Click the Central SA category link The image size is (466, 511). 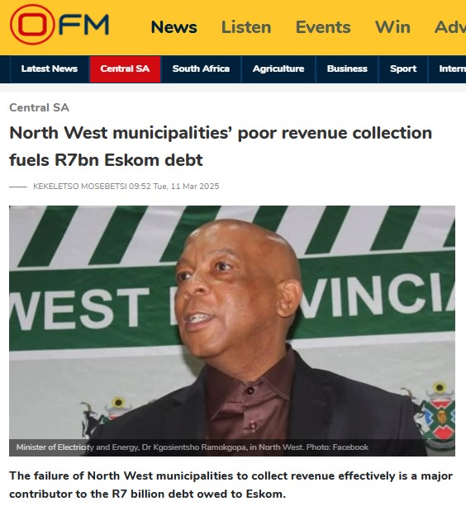(39, 107)
